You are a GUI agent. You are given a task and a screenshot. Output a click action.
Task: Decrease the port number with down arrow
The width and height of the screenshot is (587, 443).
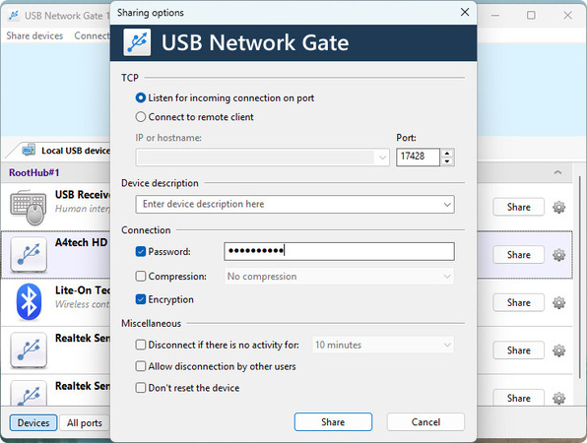[447, 161]
